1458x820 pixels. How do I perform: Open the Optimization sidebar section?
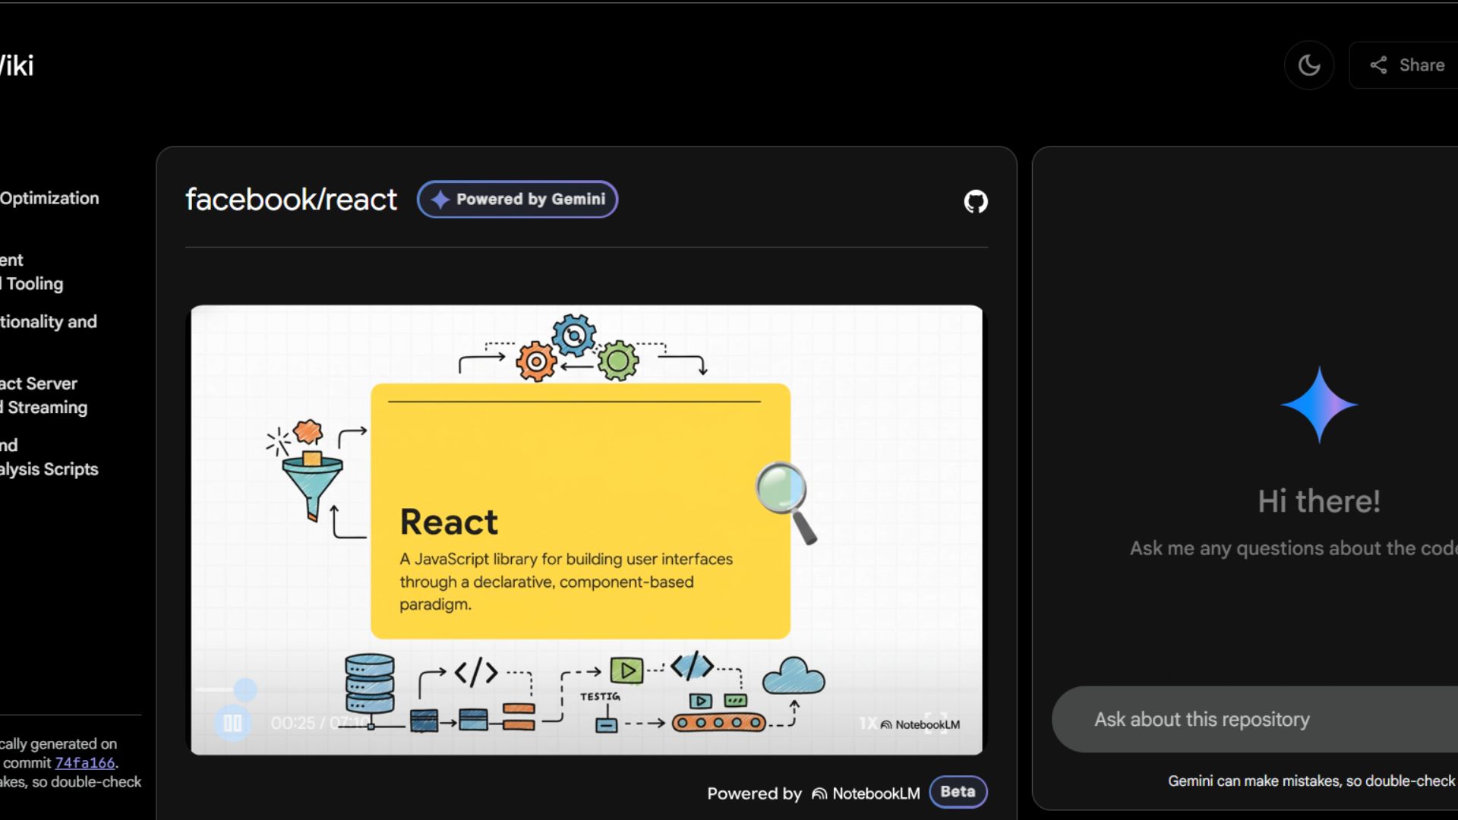click(49, 198)
